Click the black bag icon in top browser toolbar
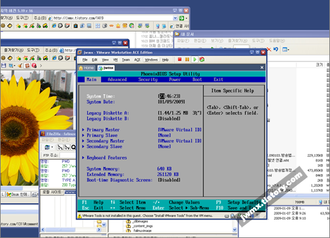Image resolution: width=330 pixels, height=238 pixels. pyautogui.click(x=75, y=26)
